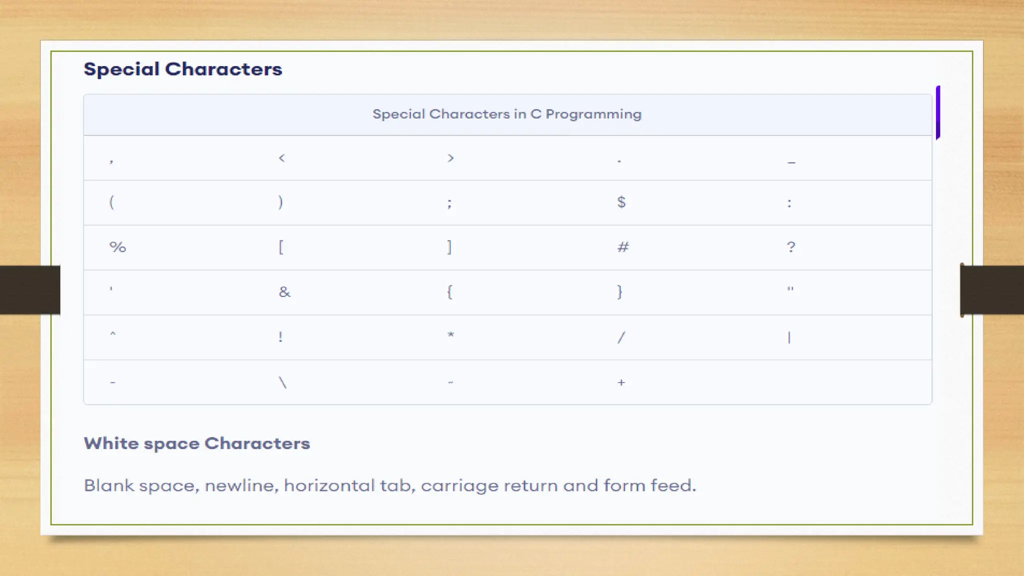Click the "Special Characters in C Programming" table header
Viewport: 1024px width, 576px height.
coord(506,114)
